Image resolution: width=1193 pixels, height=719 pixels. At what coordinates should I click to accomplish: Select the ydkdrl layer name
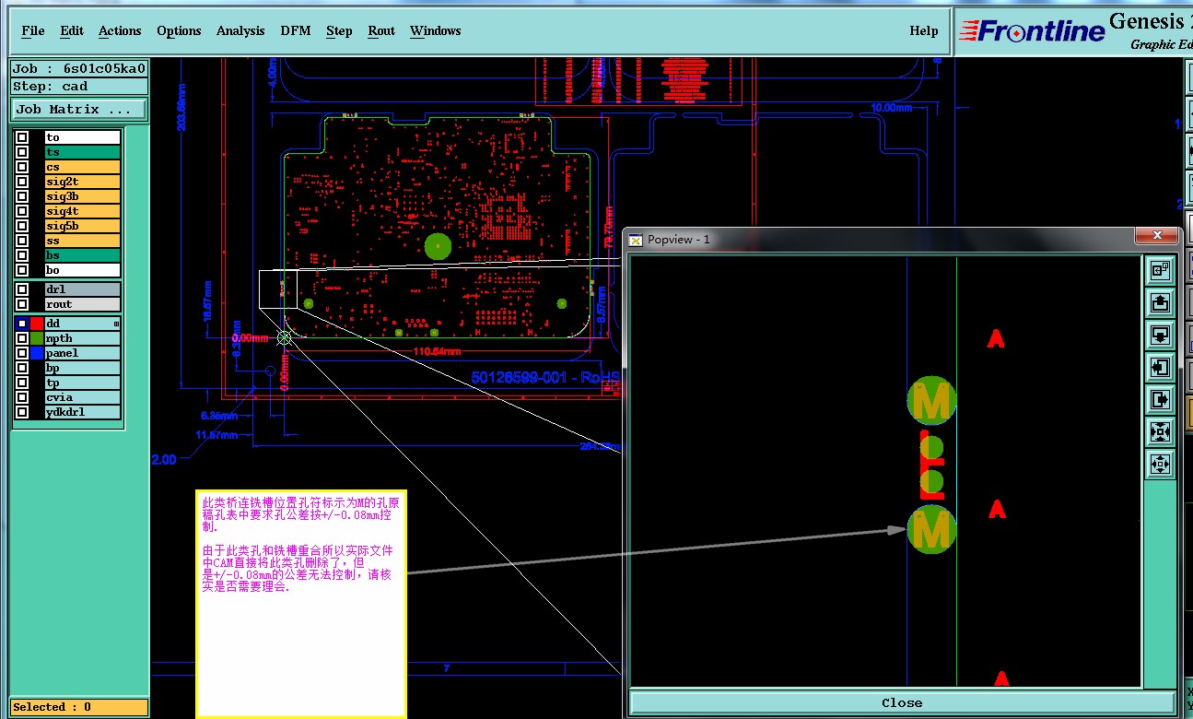click(82, 412)
